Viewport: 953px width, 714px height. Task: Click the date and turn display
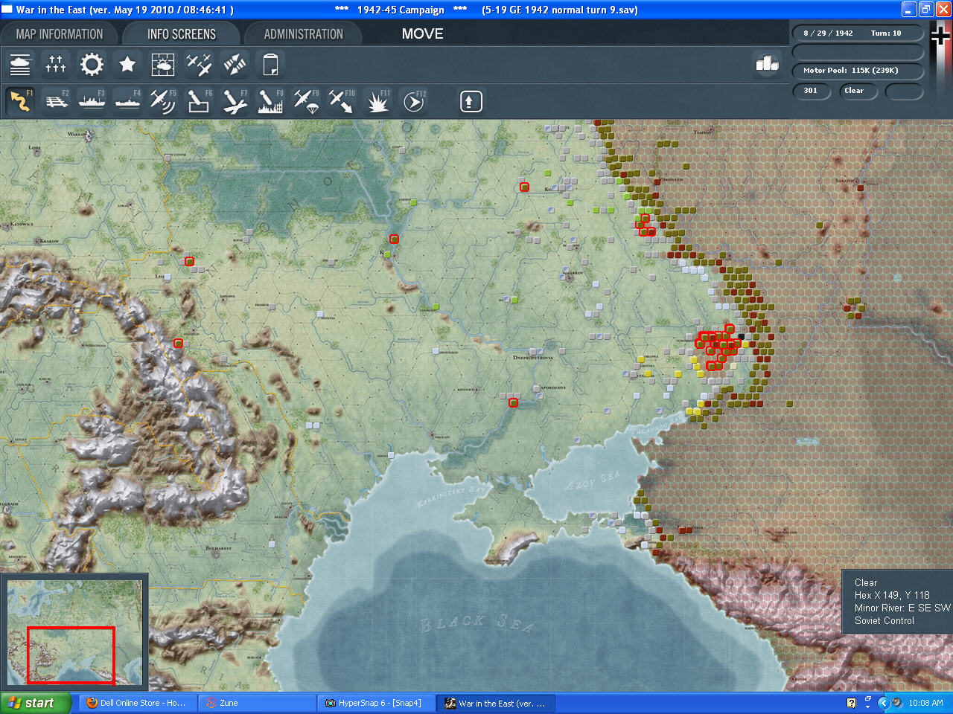point(857,33)
